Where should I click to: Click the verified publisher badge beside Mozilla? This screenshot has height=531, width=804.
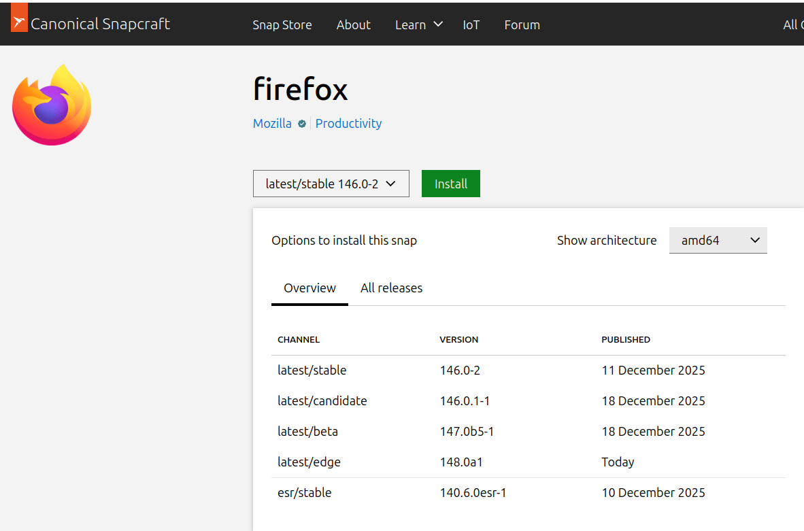[302, 124]
